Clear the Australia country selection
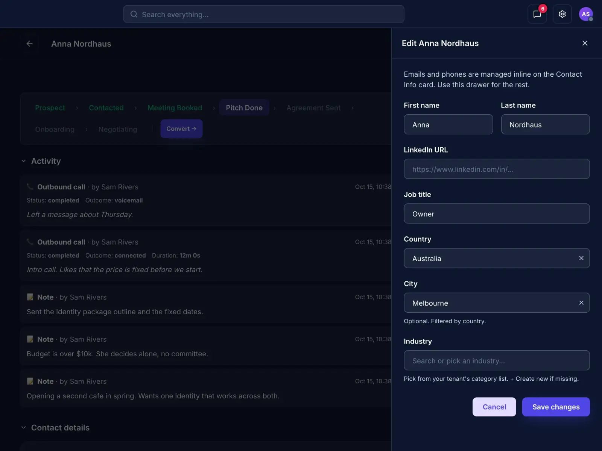The height and width of the screenshot is (451, 602). click(581, 258)
